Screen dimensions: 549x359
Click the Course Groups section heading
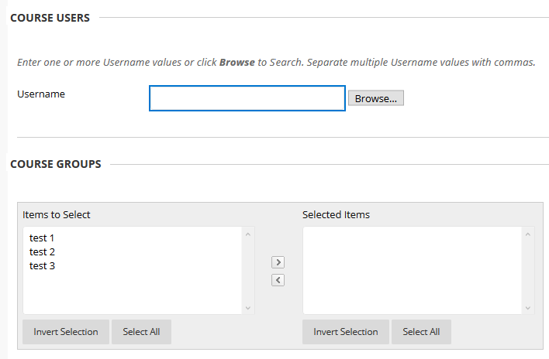(56, 164)
